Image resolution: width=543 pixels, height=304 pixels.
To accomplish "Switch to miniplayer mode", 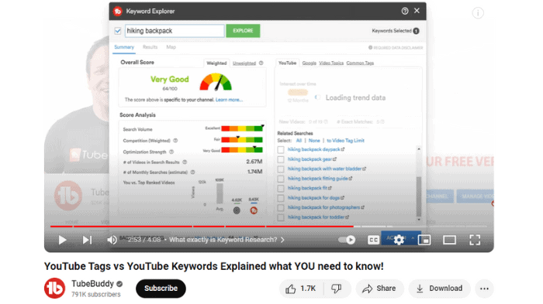I will point(424,240).
